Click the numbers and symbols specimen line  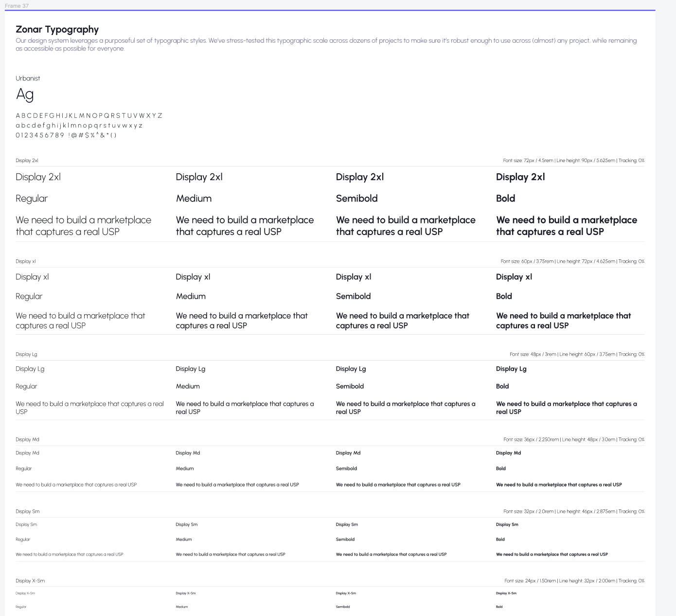tap(66, 135)
